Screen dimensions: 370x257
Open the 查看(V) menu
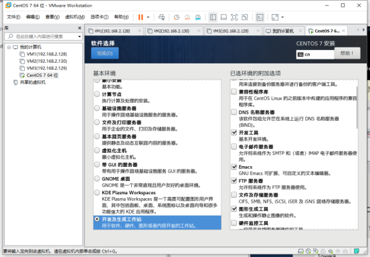click(x=52, y=17)
